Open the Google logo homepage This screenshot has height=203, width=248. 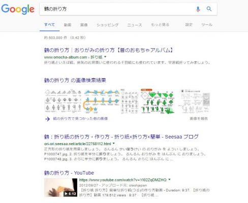pos(18,9)
